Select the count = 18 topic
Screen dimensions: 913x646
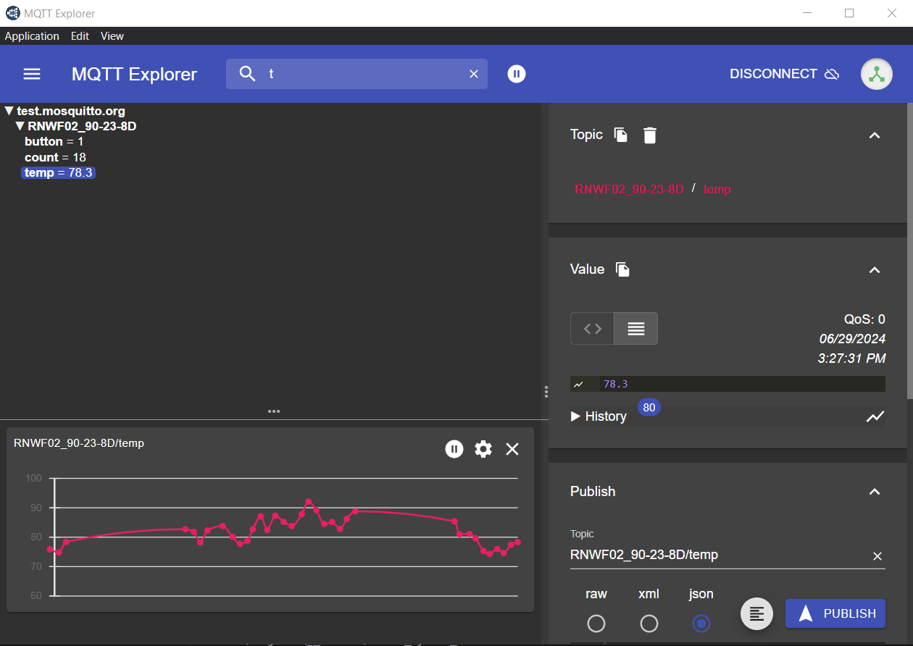click(x=55, y=157)
